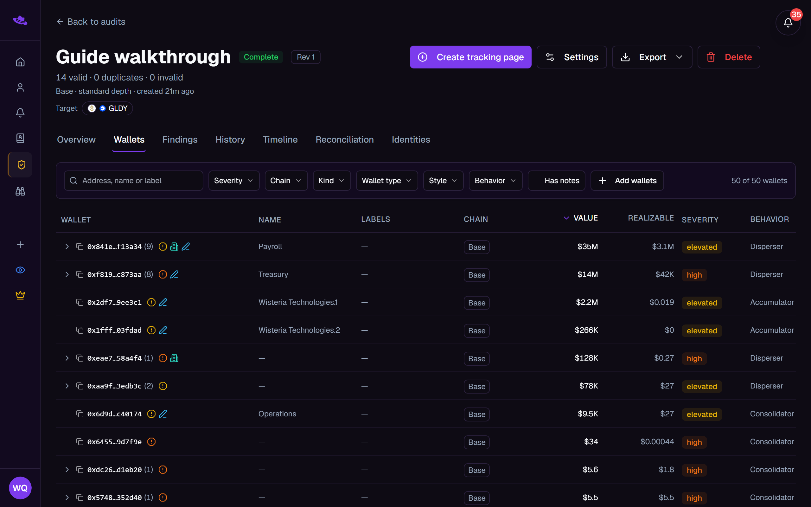The height and width of the screenshot is (507, 811).
Task: Open the contacts book icon in sidebar
Action: [20, 138]
